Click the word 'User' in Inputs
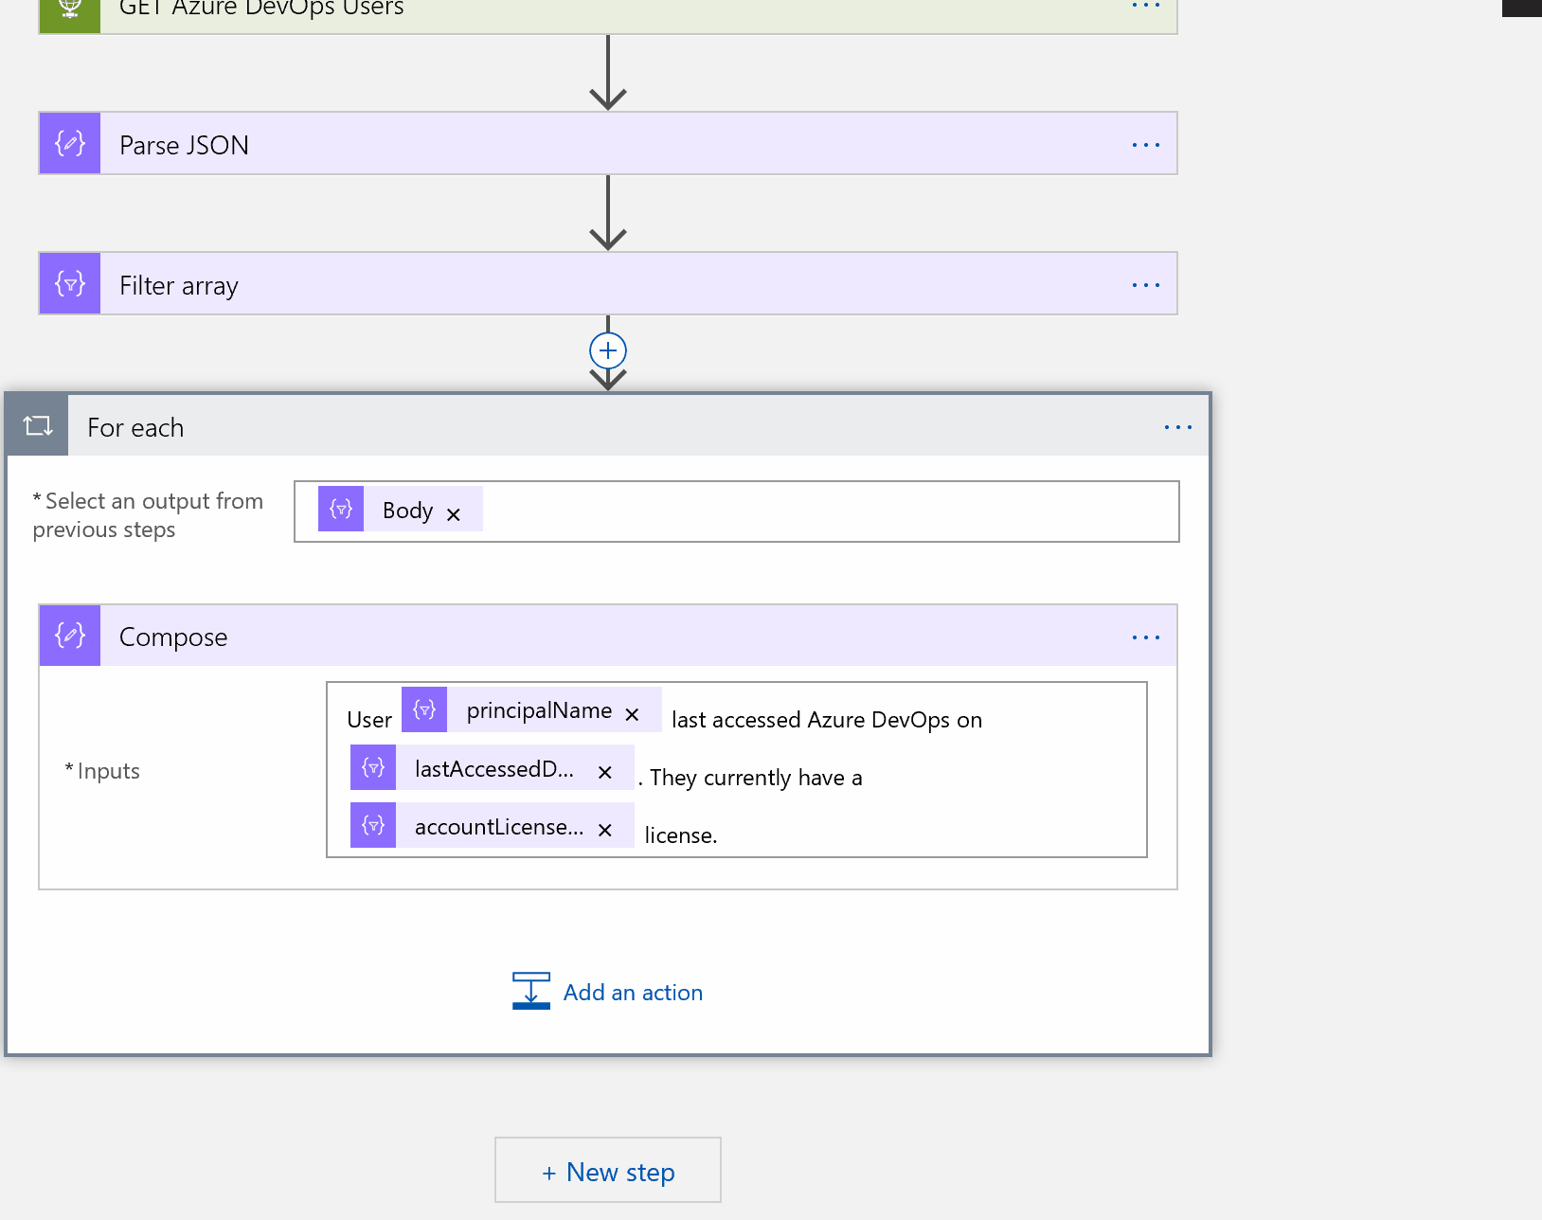 click(369, 720)
